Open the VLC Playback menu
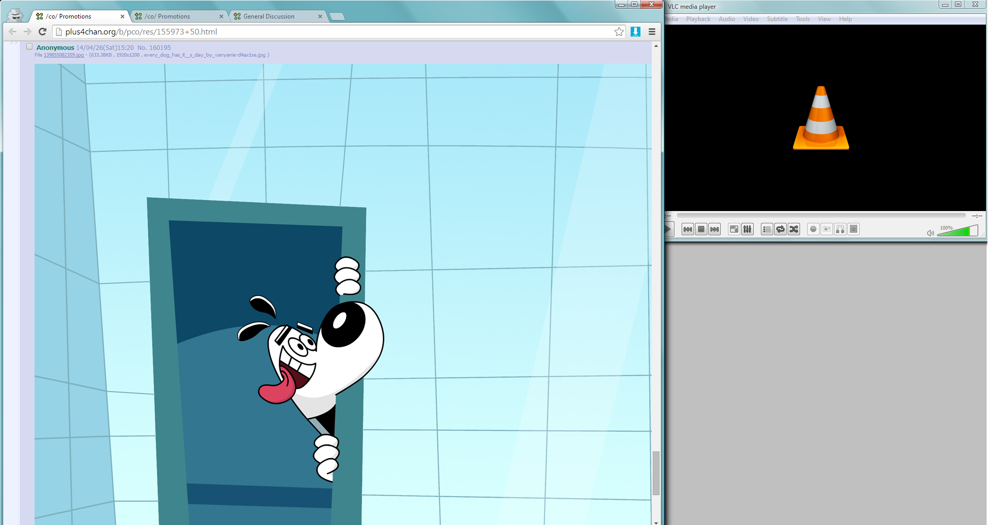The height and width of the screenshot is (525, 990). pos(698,19)
